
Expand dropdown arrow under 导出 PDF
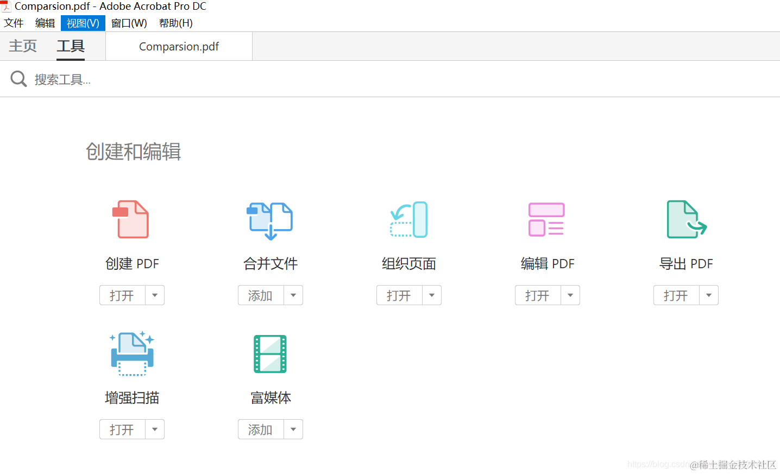click(709, 295)
